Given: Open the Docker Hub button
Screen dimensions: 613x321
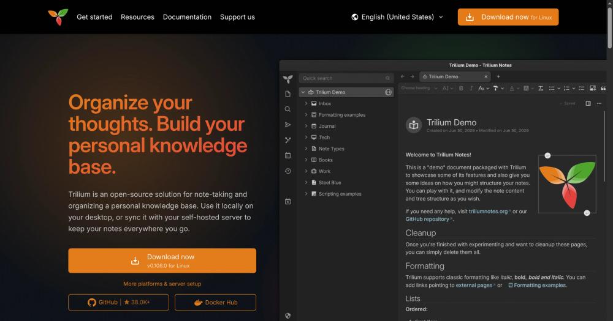Looking at the screenshot, I should pos(215,302).
